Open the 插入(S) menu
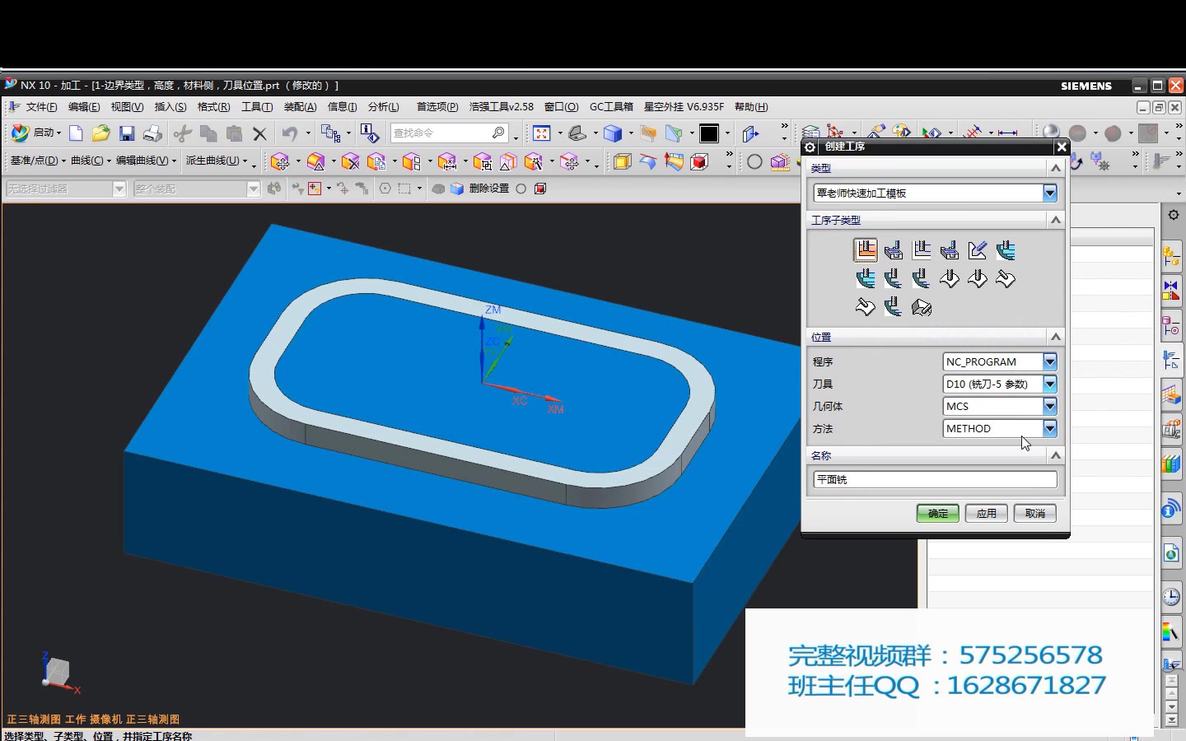Screen dimensions: 1186x741 [x=170, y=107]
